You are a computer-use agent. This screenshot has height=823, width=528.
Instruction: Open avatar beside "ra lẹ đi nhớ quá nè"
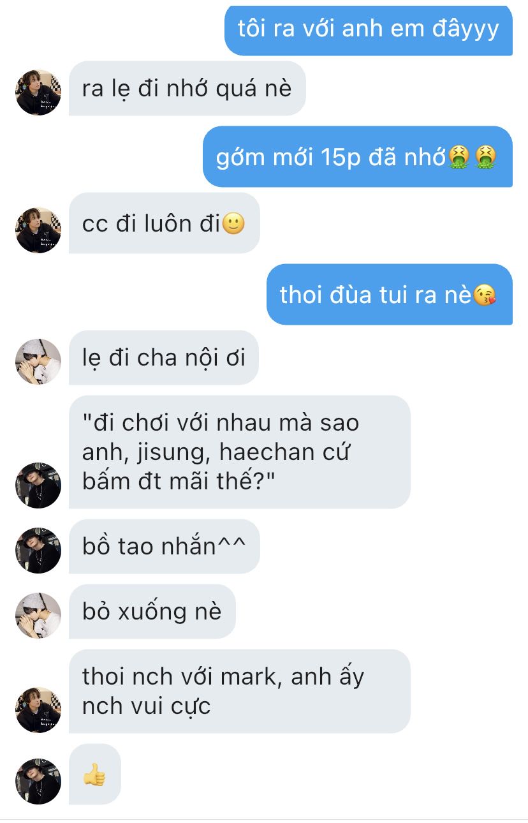38,93
